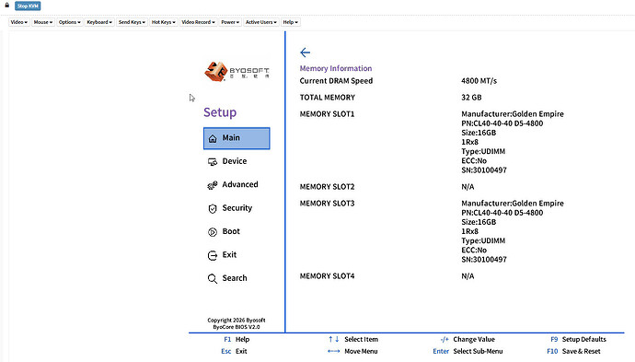
Task: Switch to the Device menu item
Action: coord(234,161)
